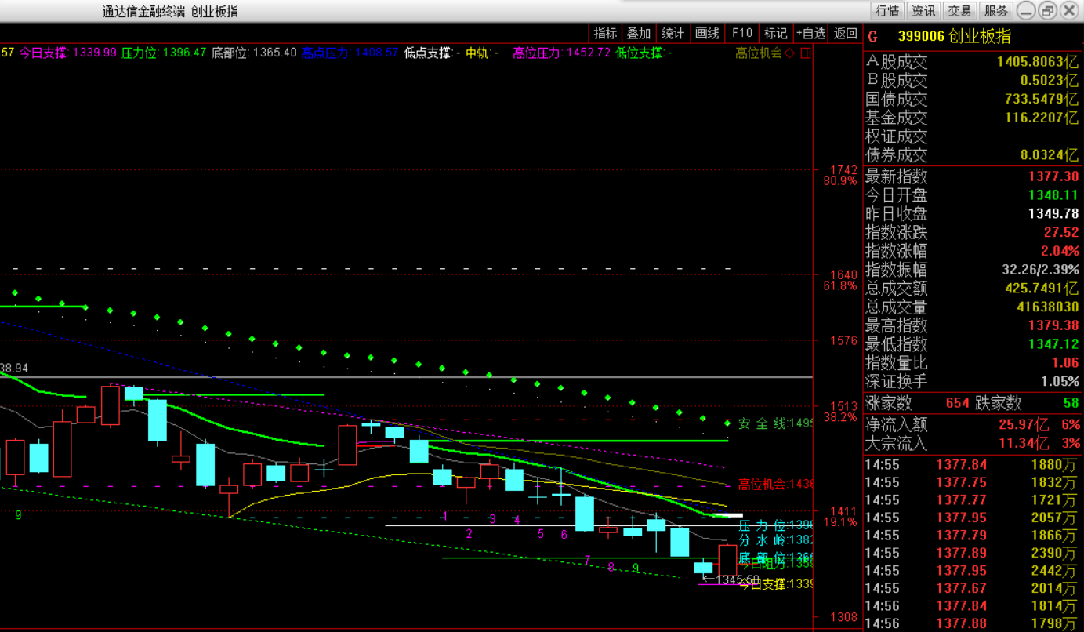Screen dimensions: 1084x632
Task: Open the 统计 statistics toolbar item
Action: 673,33
